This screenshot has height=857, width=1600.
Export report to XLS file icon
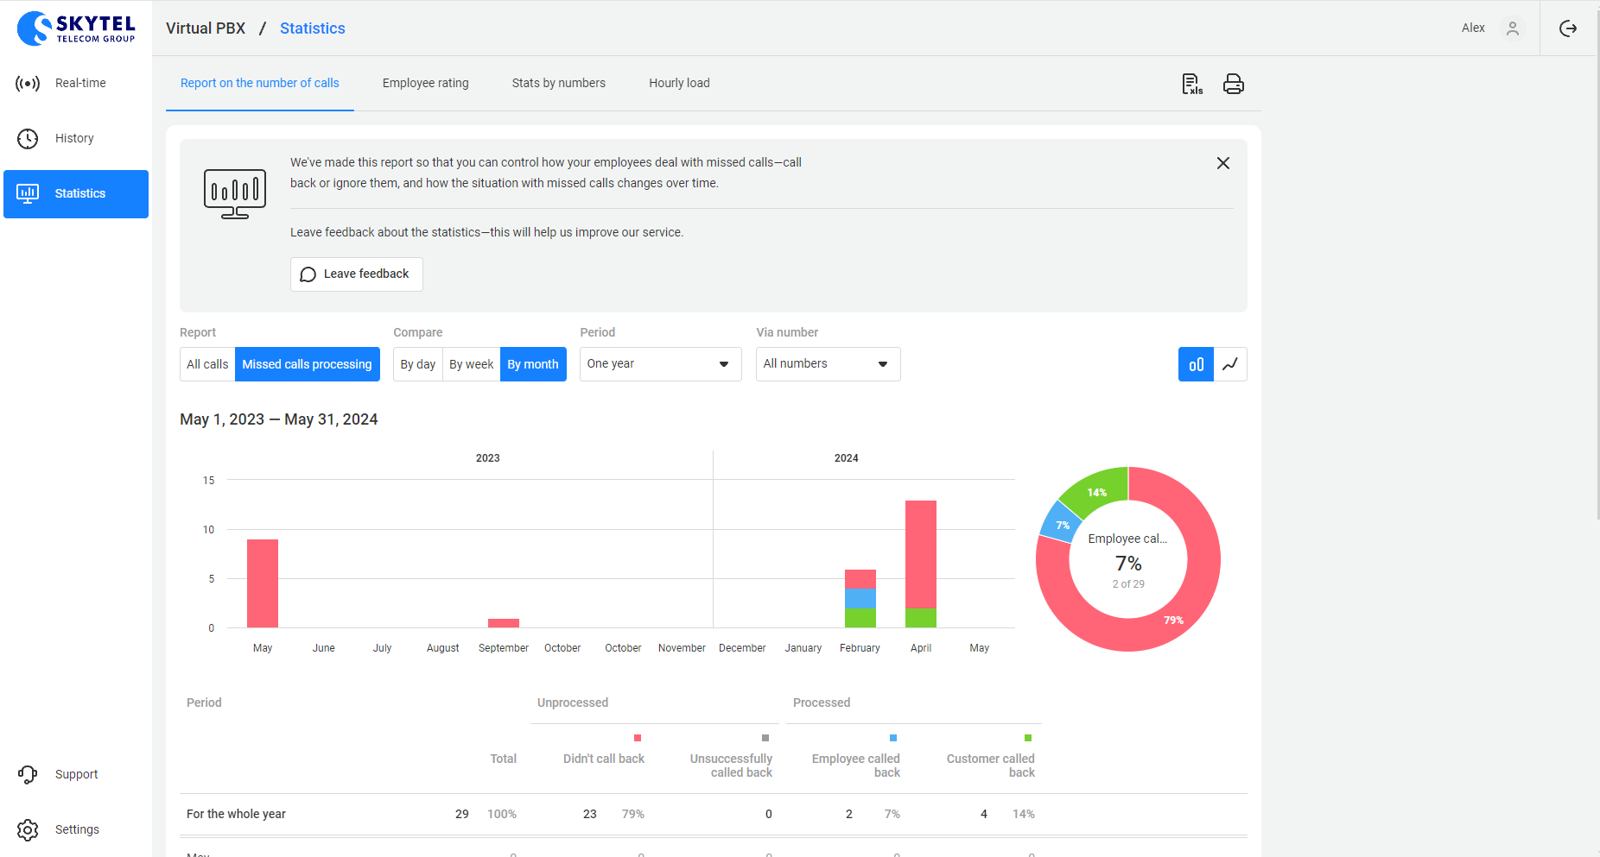tap(1191, 84)
